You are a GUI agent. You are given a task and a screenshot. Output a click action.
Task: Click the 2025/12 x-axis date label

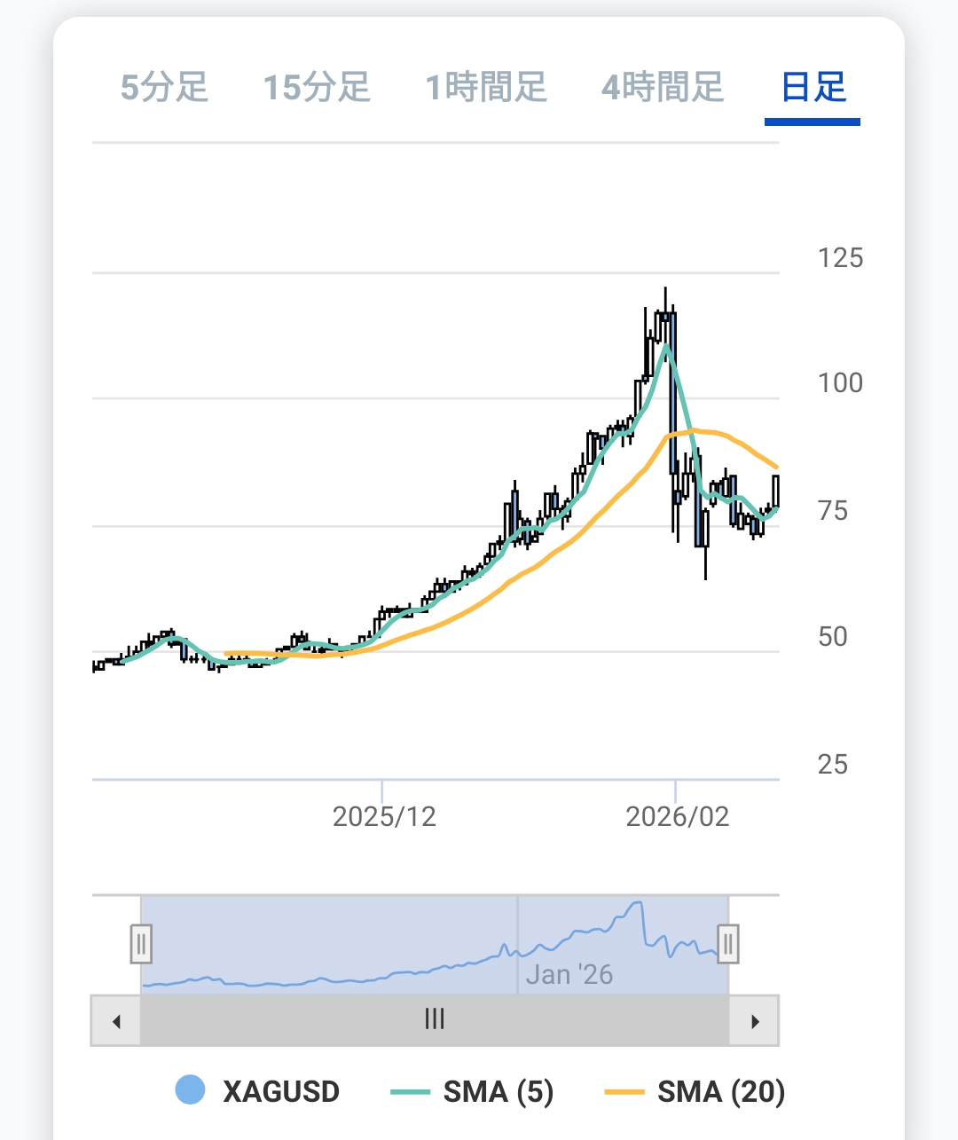coord(384,816)
